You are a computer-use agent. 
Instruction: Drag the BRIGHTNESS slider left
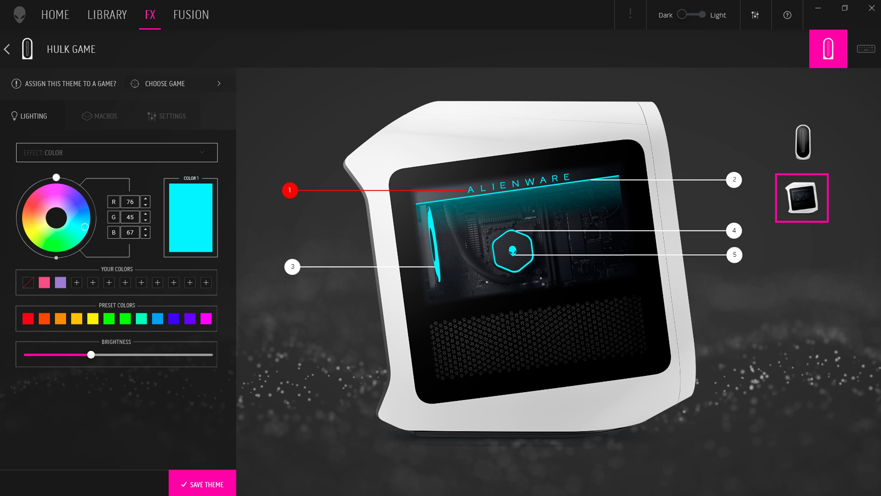[91, 355]
